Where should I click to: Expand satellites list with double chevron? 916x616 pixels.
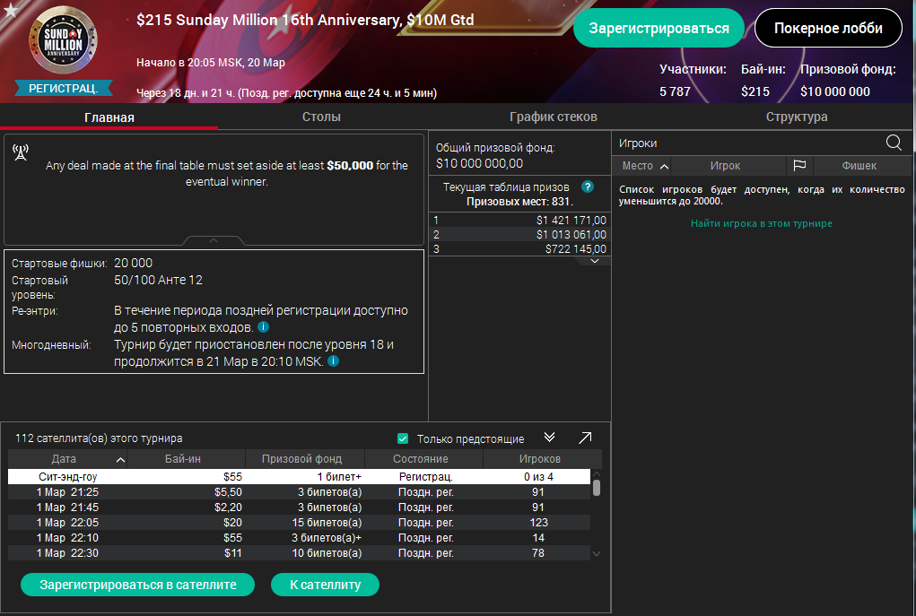550,438
